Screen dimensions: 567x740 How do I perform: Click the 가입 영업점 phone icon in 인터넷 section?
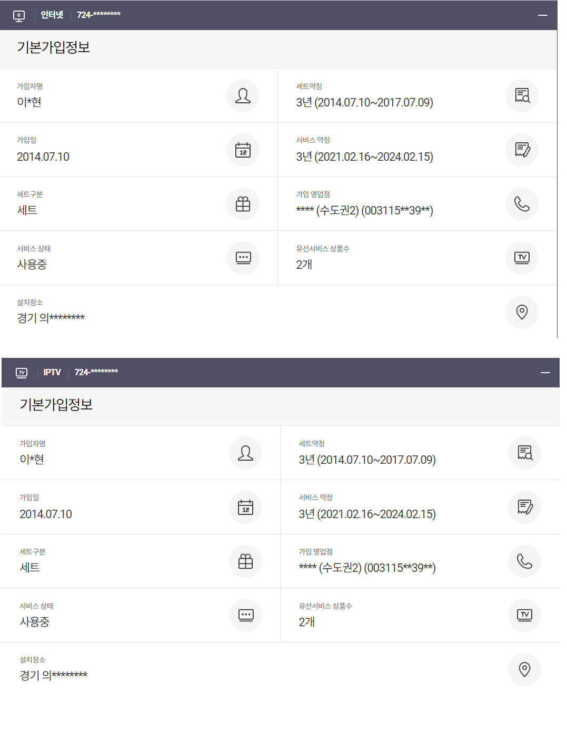click(522, 204)
